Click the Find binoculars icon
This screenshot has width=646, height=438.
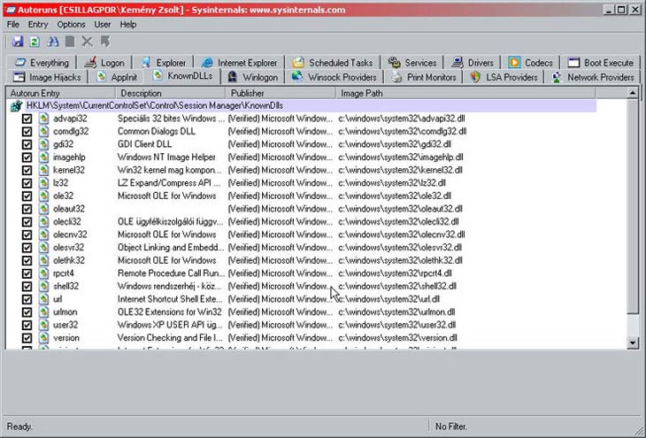point(51,42)
